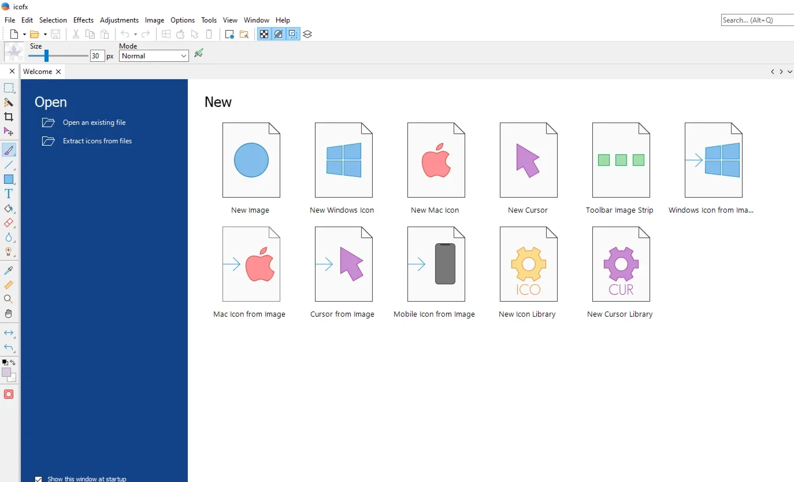Toggle the dashed selection overlay button

click(x=293, y=34)
